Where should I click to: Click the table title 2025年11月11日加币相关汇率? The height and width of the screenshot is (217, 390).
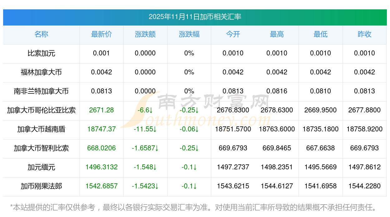195,17
